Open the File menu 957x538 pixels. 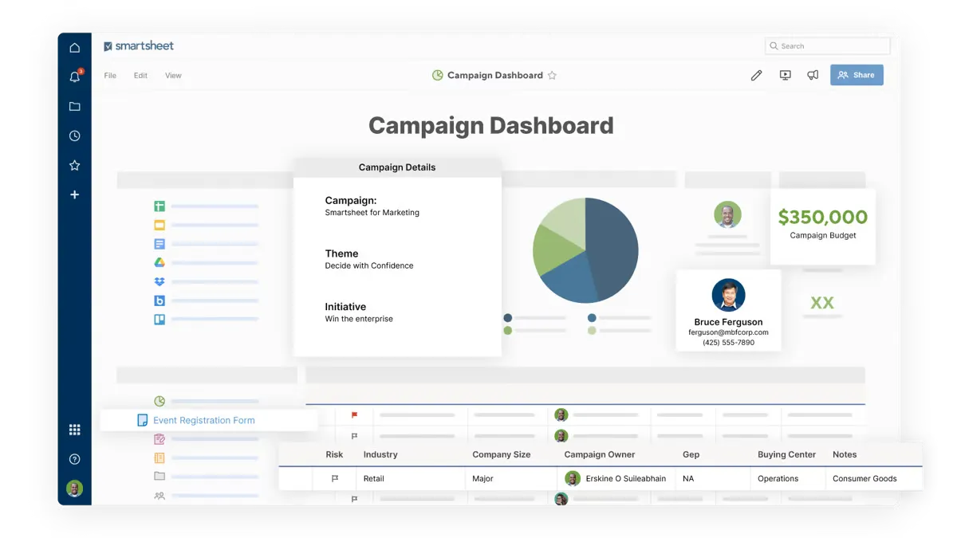click(x=110, y=76)
